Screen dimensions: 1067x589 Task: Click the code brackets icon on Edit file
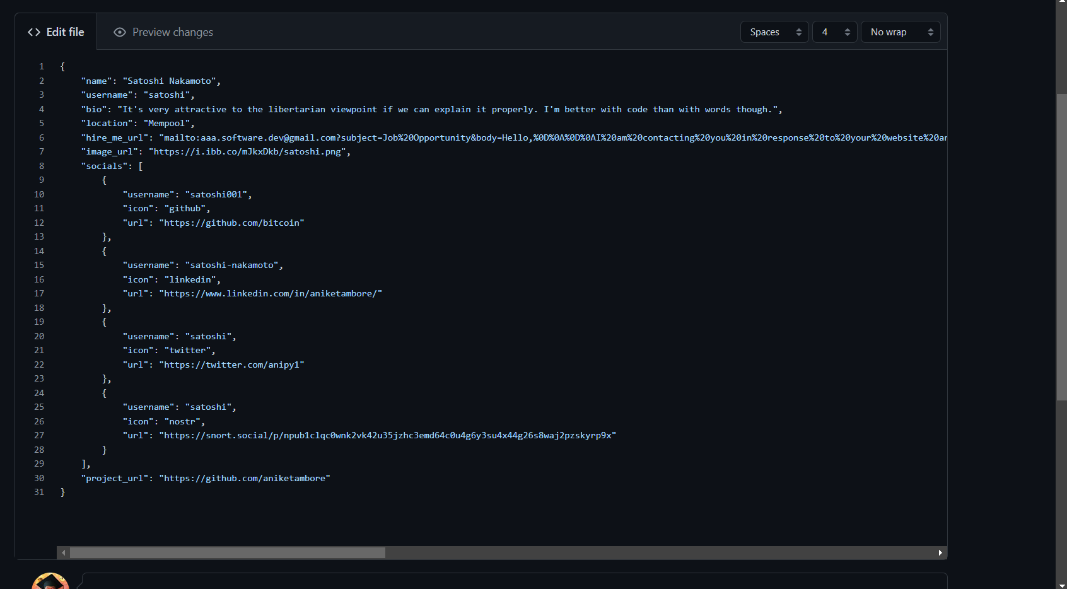click(x=34, y=32)
